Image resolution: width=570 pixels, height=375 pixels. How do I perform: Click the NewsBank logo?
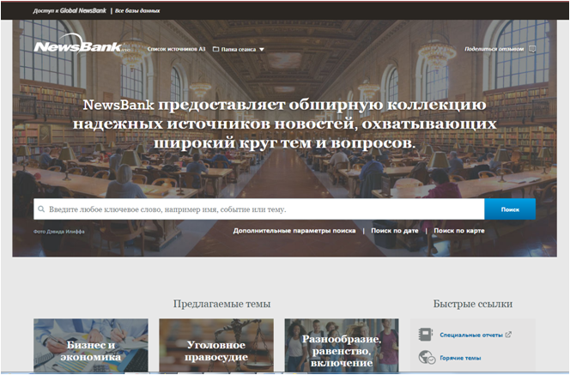click(x=82, y=45)
